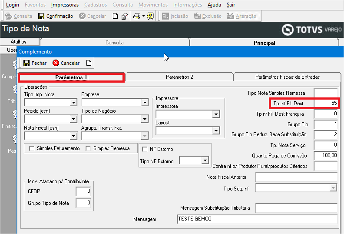Click the Tipo Nota Simples Remessa field
Image resolution: width=344 pixels, height=234 pixels.
(326, 93)
